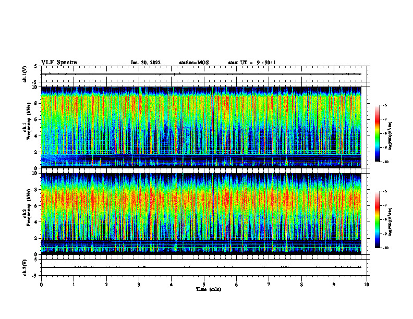This screenshot has width=413, height=319.
Task: Click time axis tick label "4"
Action: coord(172,285)
